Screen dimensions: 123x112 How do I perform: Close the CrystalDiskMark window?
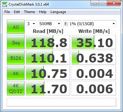[x=114, y=3]
